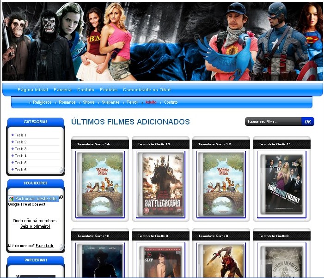Viewport: 324px width, 278px height.
Task: Click the Últimos Filmes Adicionados heading
Action: [130, 122]
